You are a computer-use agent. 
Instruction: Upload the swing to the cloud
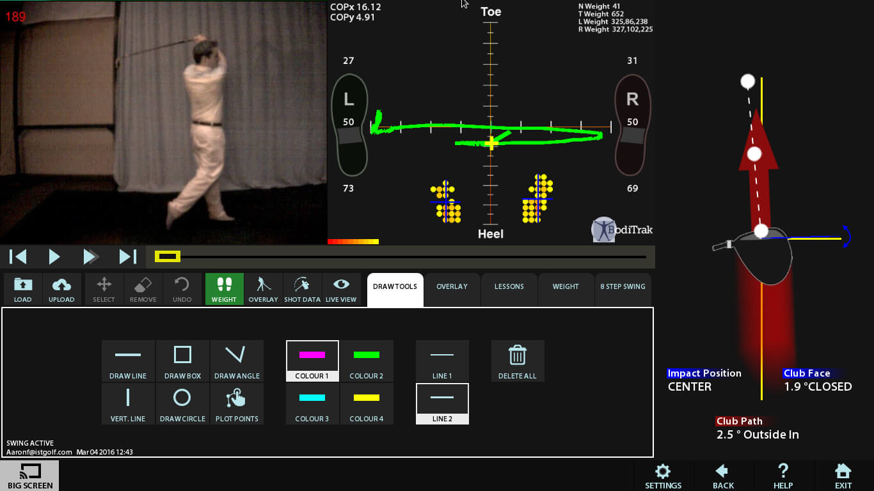[61, 290]
